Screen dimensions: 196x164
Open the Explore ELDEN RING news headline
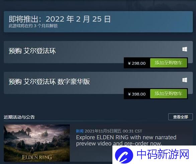click(126, 140)
